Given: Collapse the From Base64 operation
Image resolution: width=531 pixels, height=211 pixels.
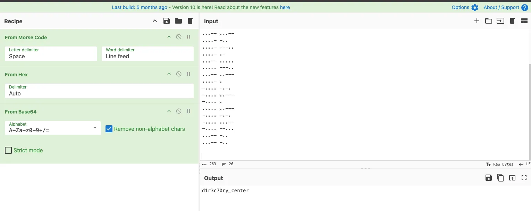Looking at the screenshot, I should tap(169, 111).
